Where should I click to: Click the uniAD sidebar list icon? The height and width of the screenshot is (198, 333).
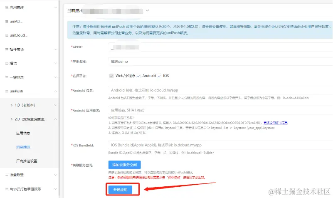[7, 22]
